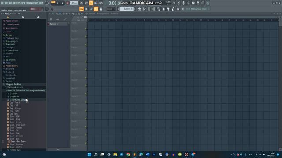
Task: Click the save project disk icon
Action: (193, 3)
